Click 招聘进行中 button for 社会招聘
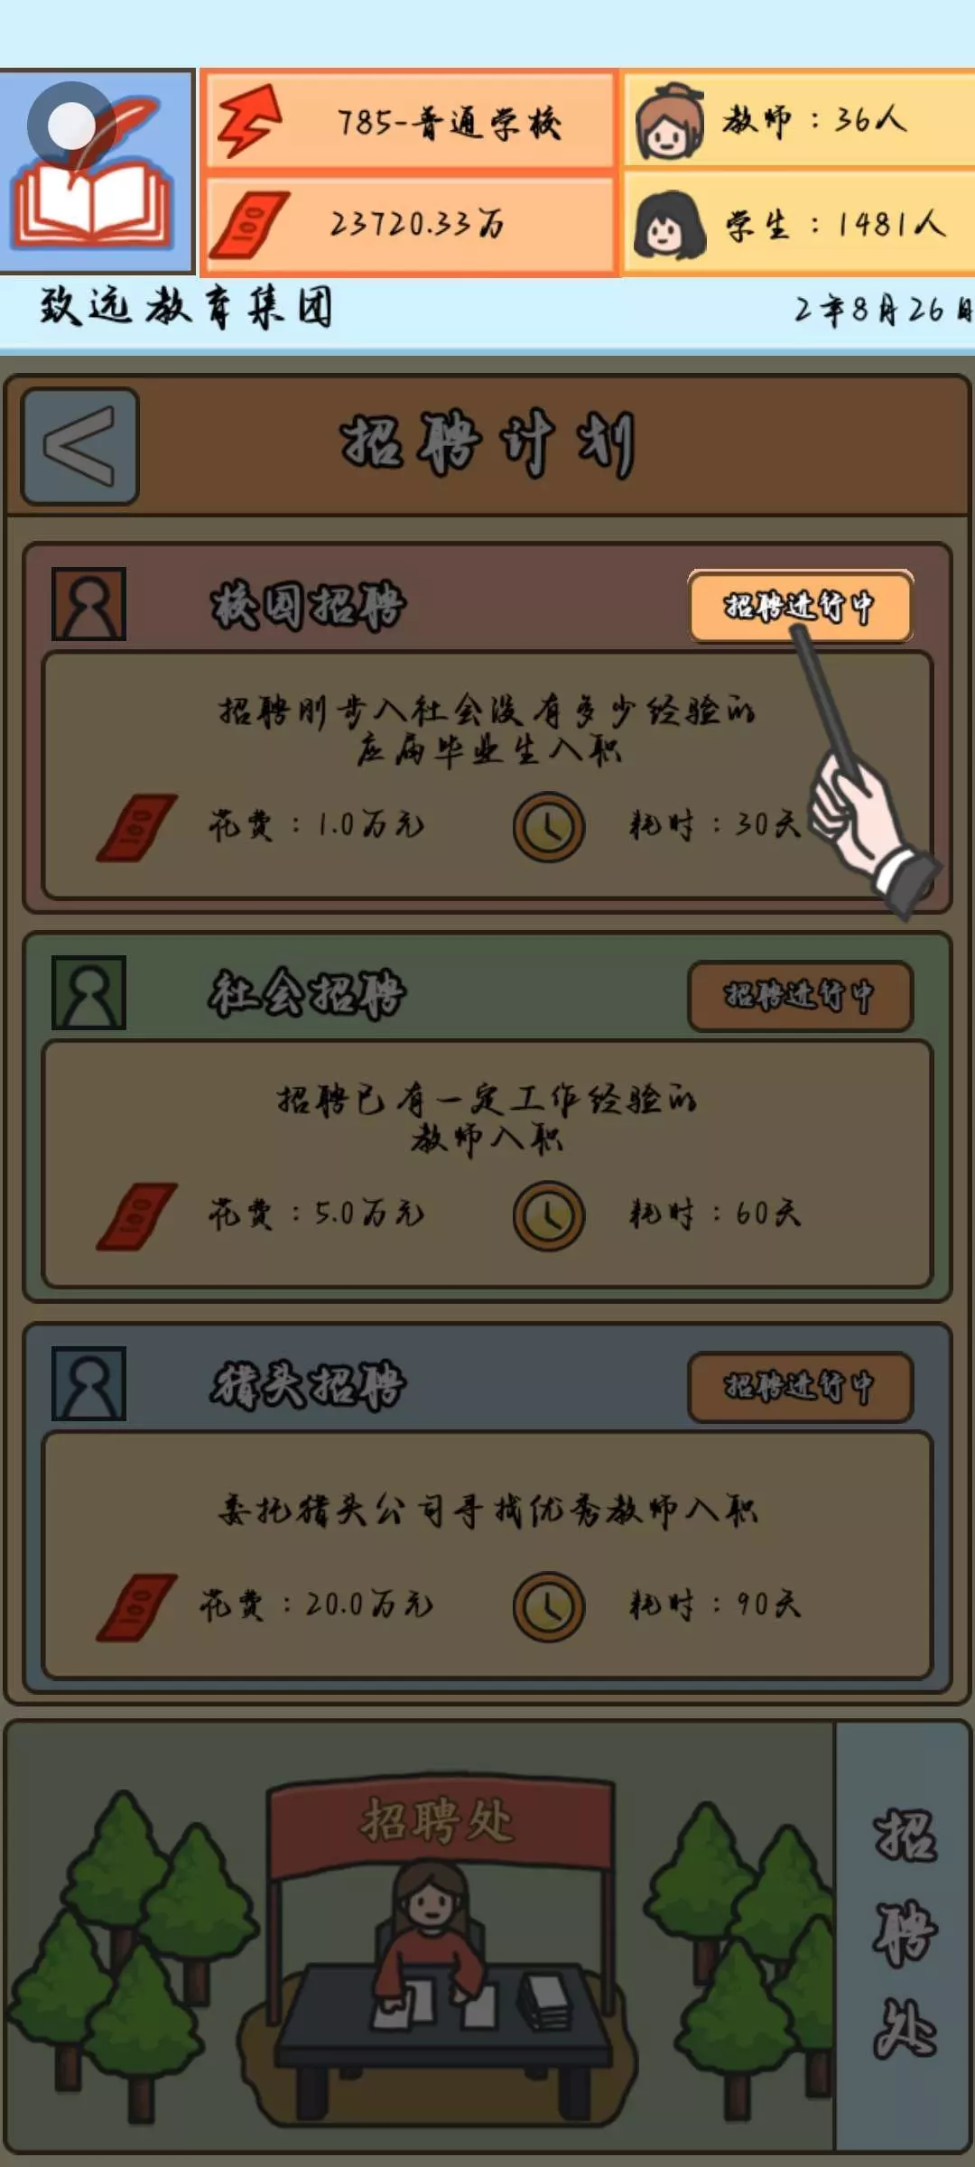Image resolution: width=975 pixels, height=2167 pixels. tap(800, 996)
